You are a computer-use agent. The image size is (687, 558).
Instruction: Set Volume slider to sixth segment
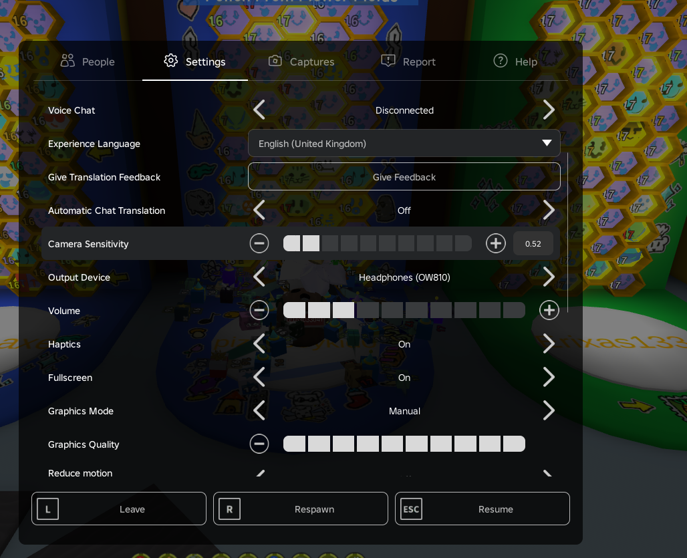click(416, 310)
